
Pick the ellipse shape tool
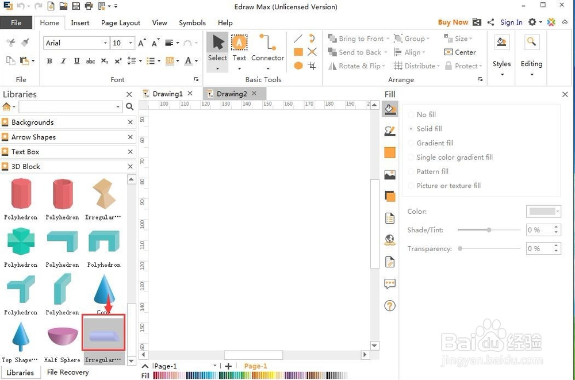[x=298, y=66]
